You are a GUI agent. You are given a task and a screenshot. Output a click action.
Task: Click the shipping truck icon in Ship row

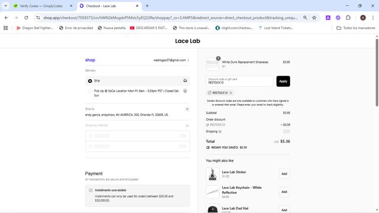pos(185,80)
